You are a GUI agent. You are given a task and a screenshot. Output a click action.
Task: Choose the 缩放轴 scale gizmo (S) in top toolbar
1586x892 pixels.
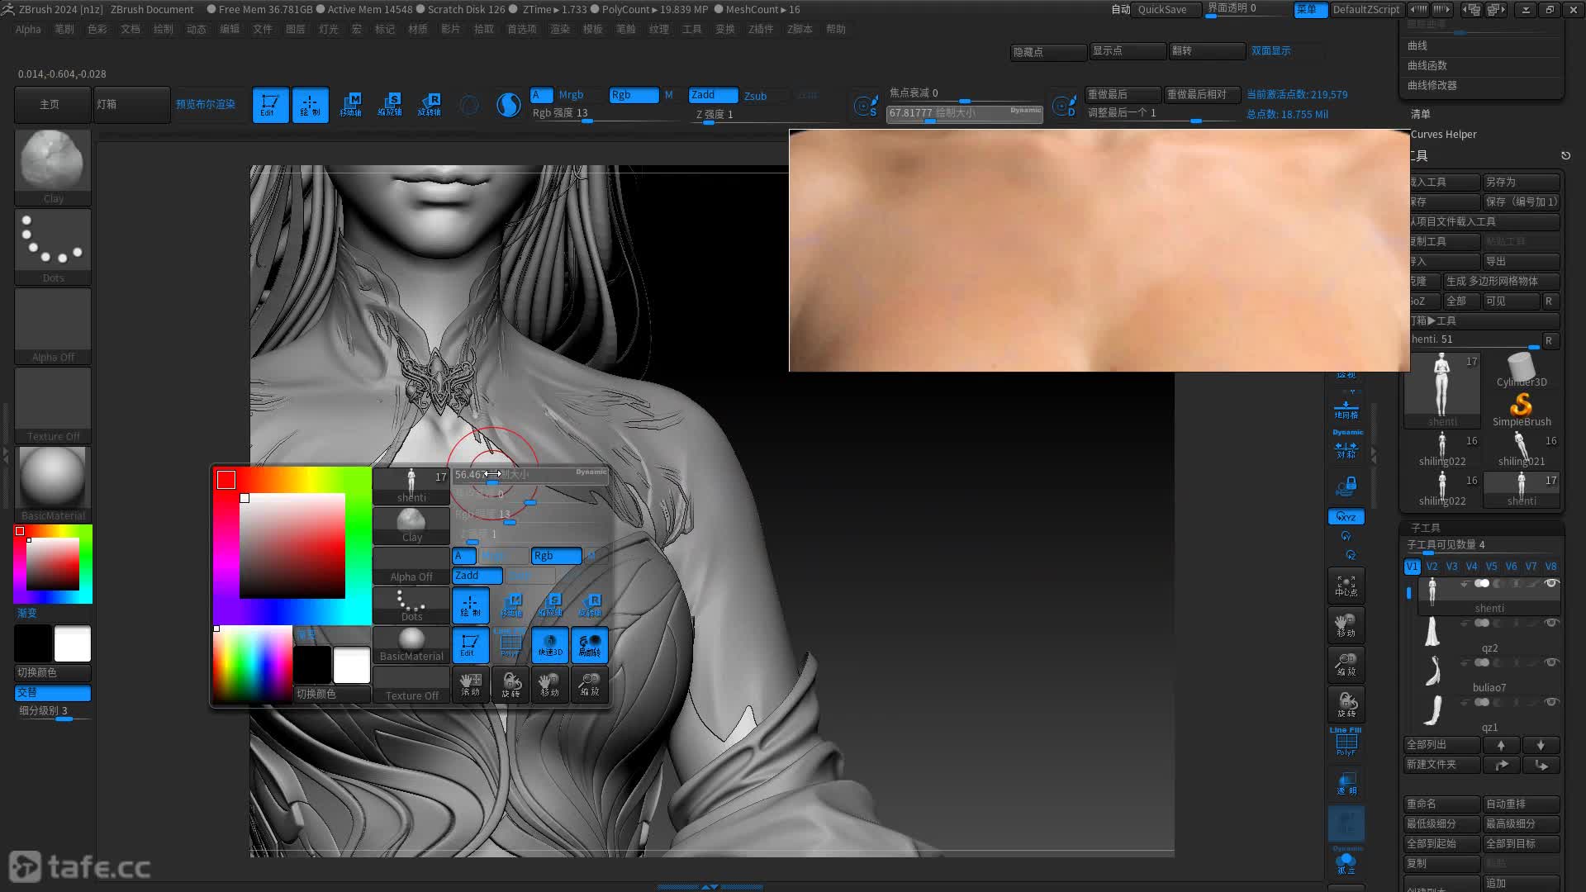click(x=390, y=105)
